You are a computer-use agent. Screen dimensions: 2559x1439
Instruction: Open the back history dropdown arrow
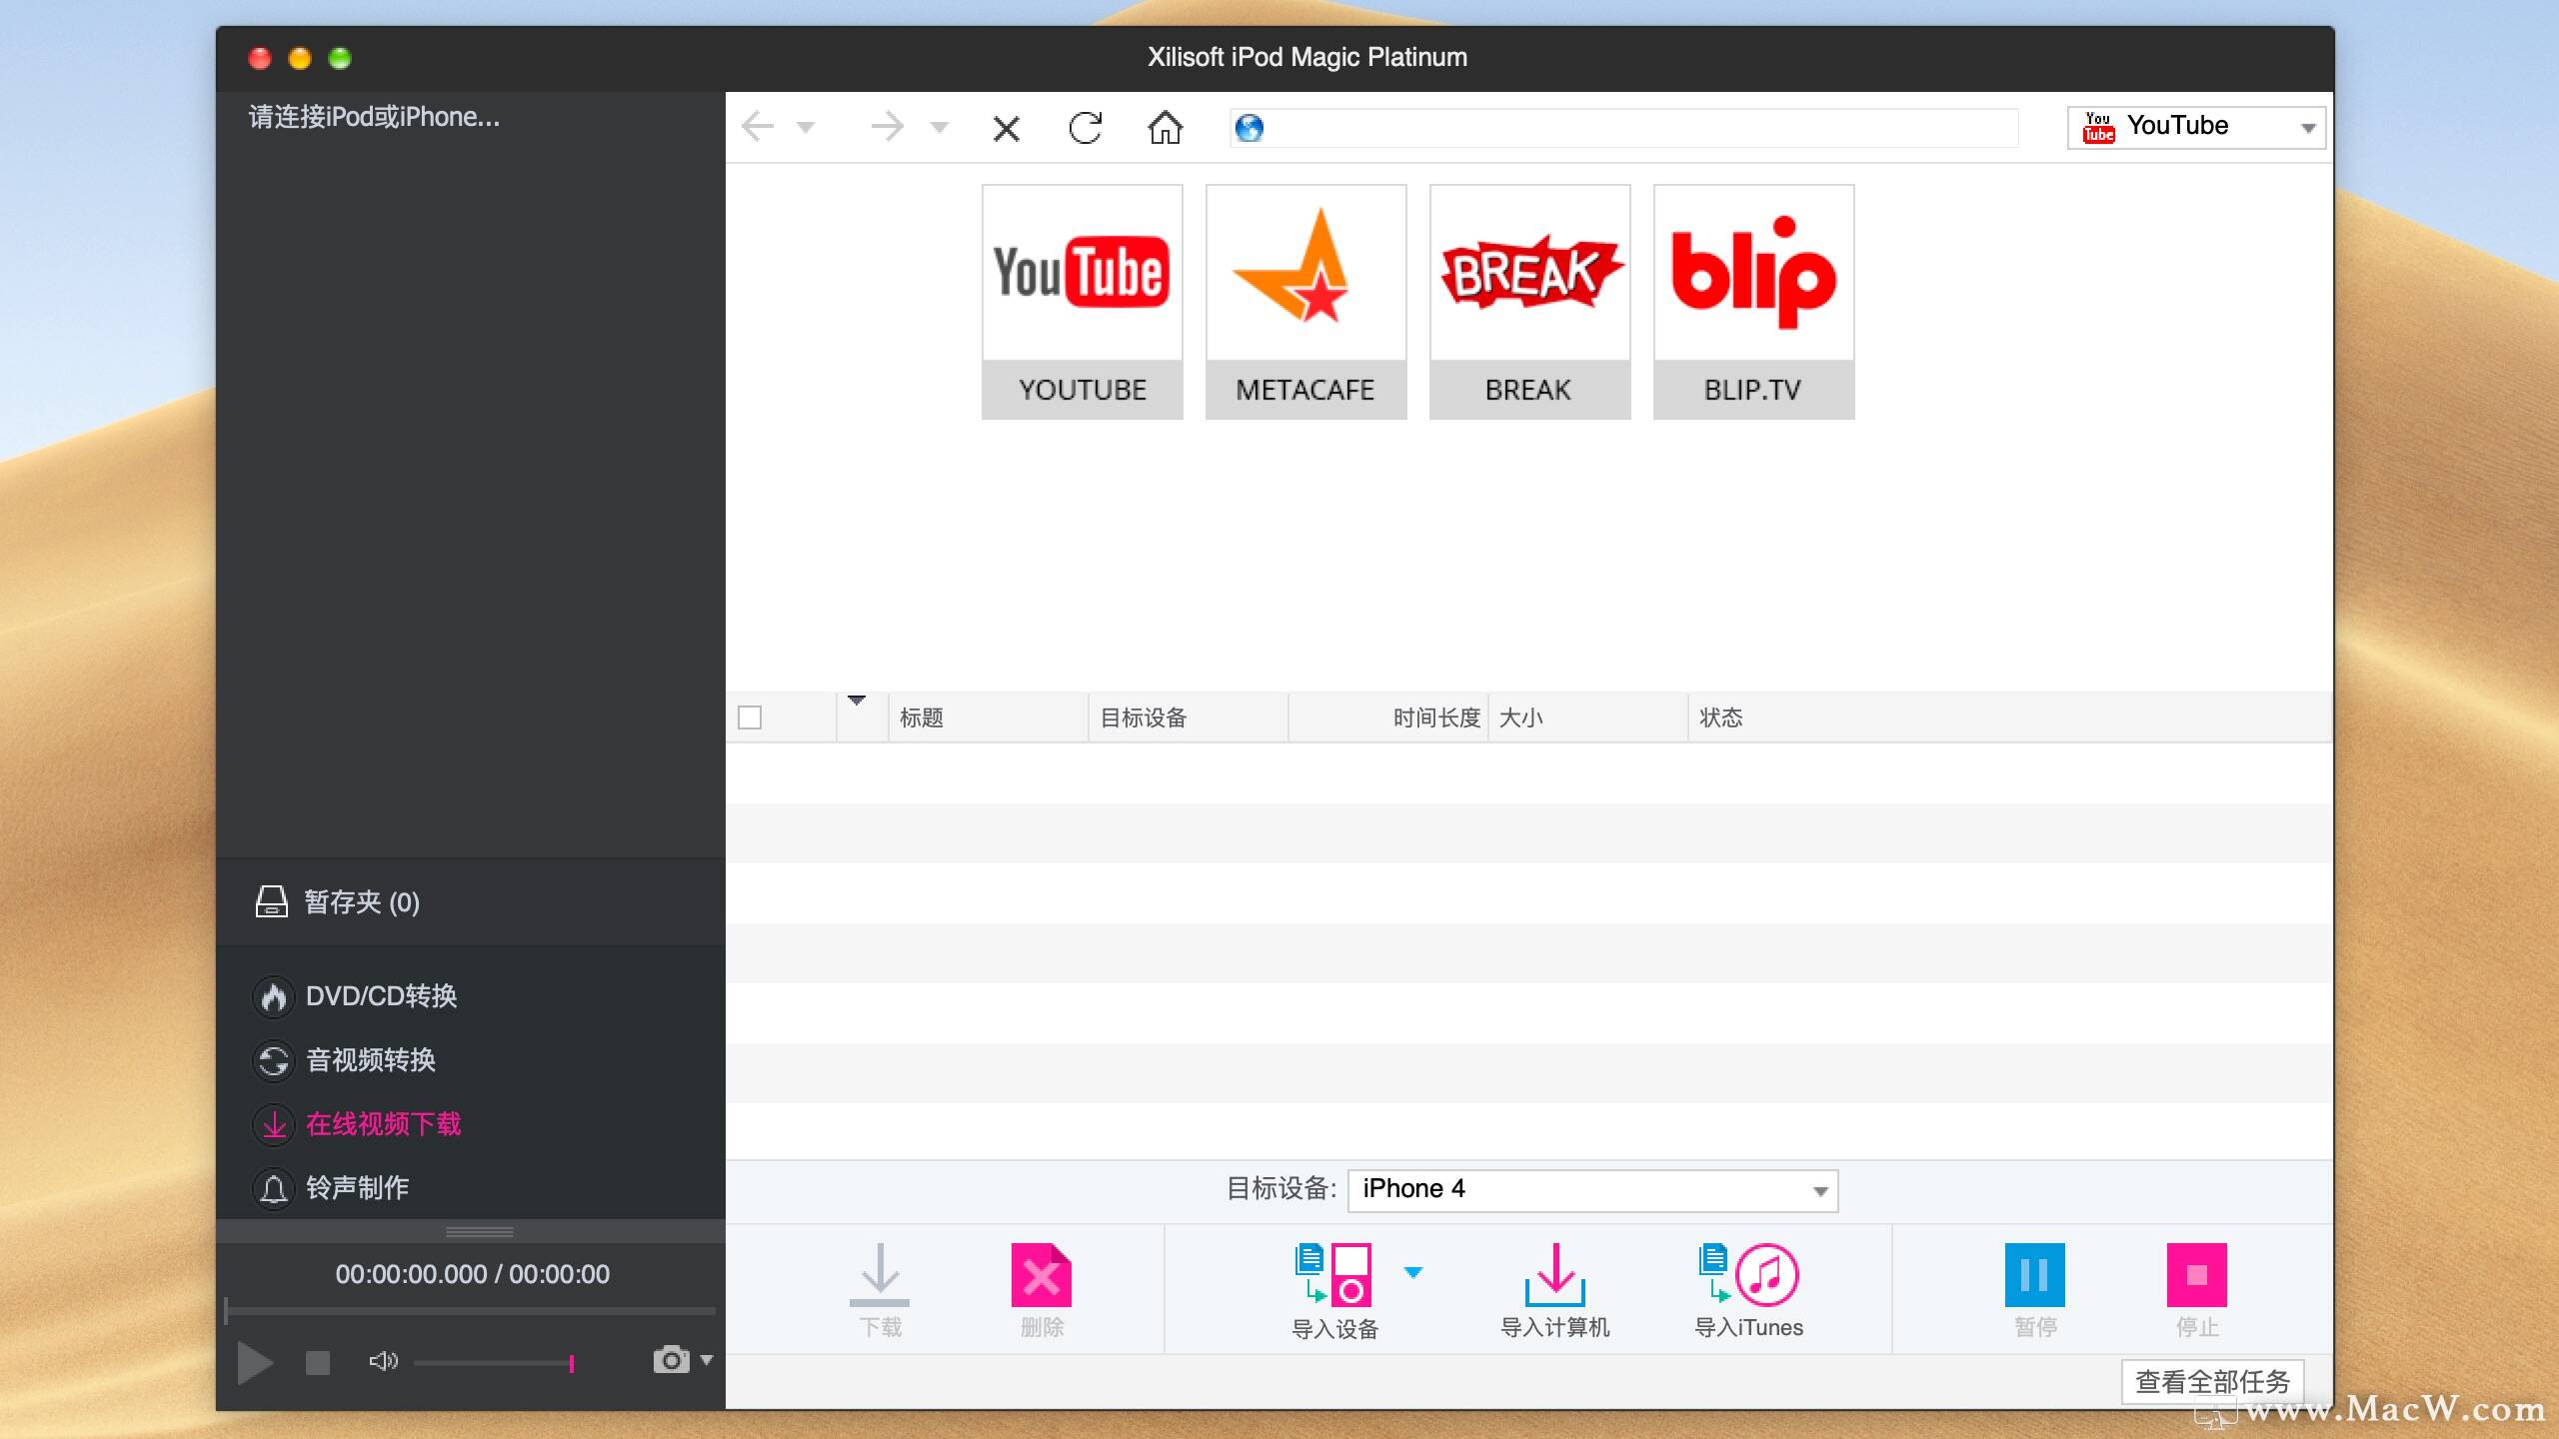tap(806, 128)
